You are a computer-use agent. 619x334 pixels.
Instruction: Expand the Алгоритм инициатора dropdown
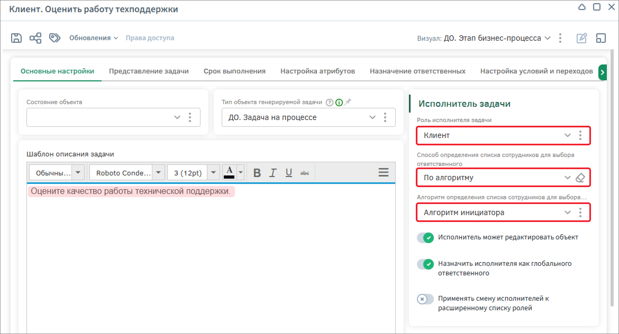(x=567, y=212)
